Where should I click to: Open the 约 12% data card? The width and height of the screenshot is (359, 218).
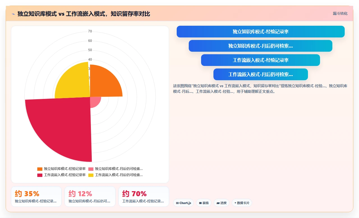click(x=90, y=196)
